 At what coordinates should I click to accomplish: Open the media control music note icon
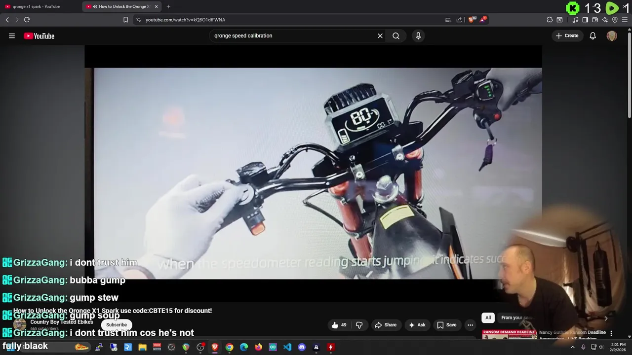575,20
